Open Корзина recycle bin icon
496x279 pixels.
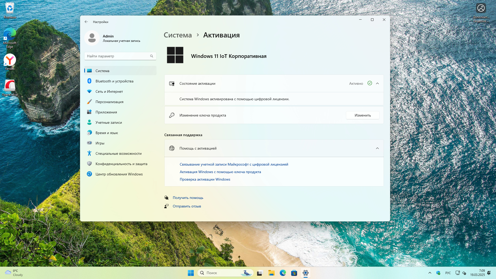point(10,9)
